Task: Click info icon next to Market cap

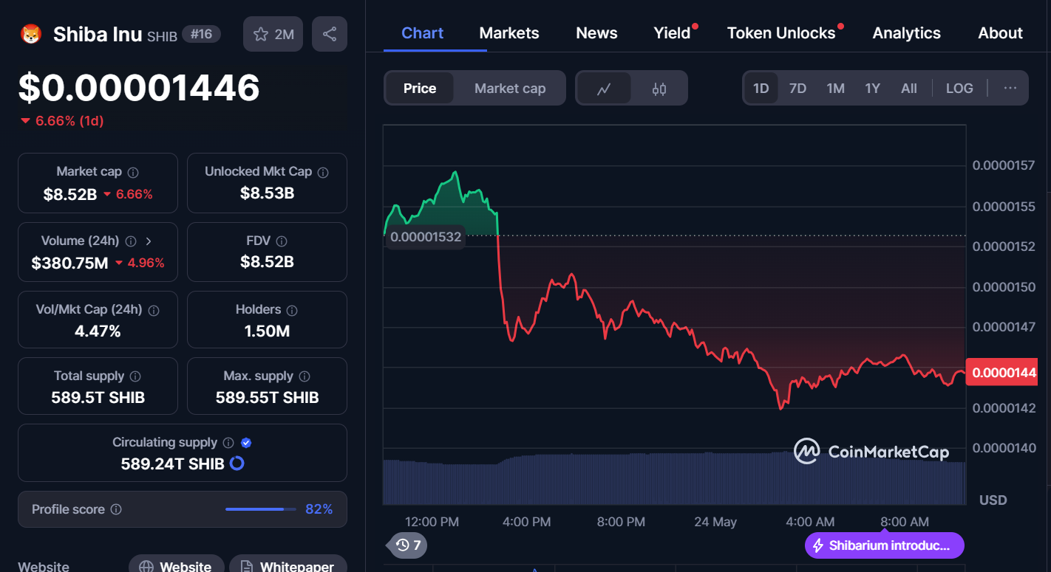Action: pos(133,172)
